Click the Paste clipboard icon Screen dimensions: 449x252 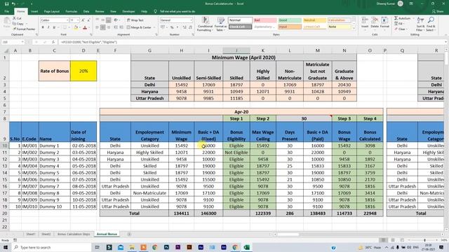point(6,22)
